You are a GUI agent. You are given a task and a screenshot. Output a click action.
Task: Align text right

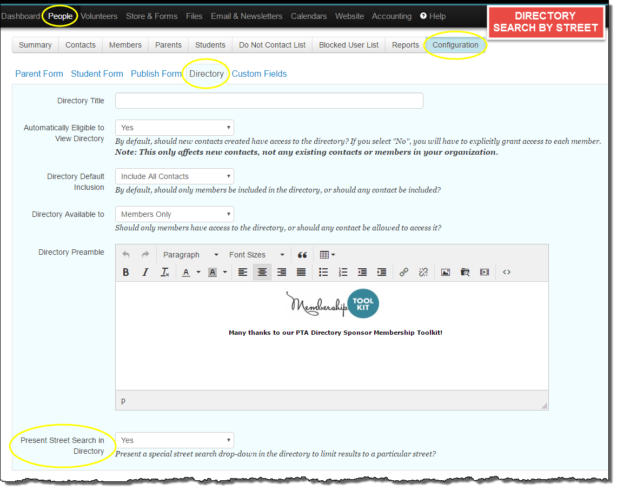pos(282,272)
